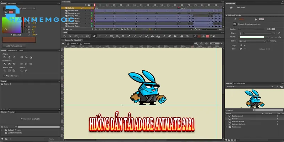Expand the Resources folder in Library

(x=226, y=127)
